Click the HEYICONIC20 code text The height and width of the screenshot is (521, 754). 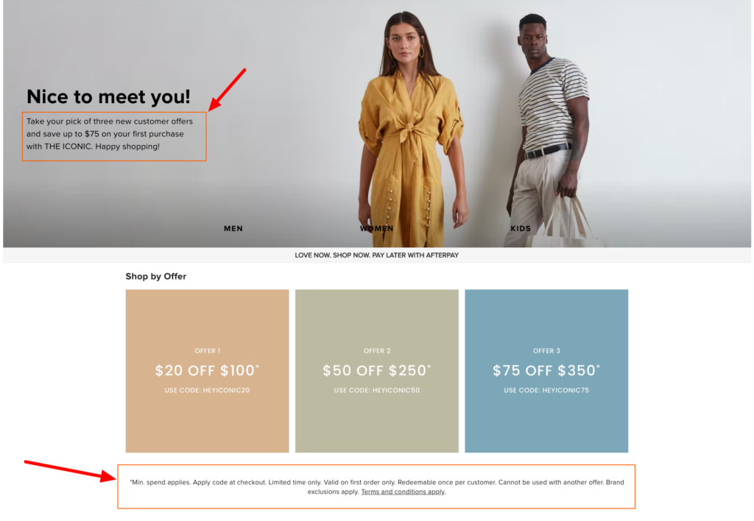point(227,390)
